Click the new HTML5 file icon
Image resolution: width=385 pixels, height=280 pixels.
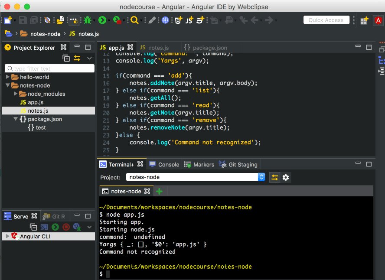179,20
